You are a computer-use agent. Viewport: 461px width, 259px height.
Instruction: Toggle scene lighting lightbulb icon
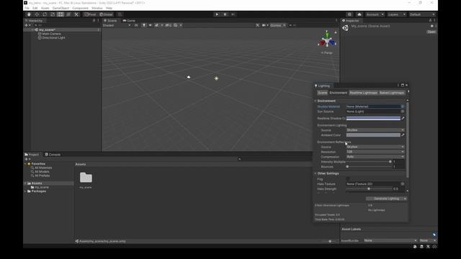coord(144,25)
